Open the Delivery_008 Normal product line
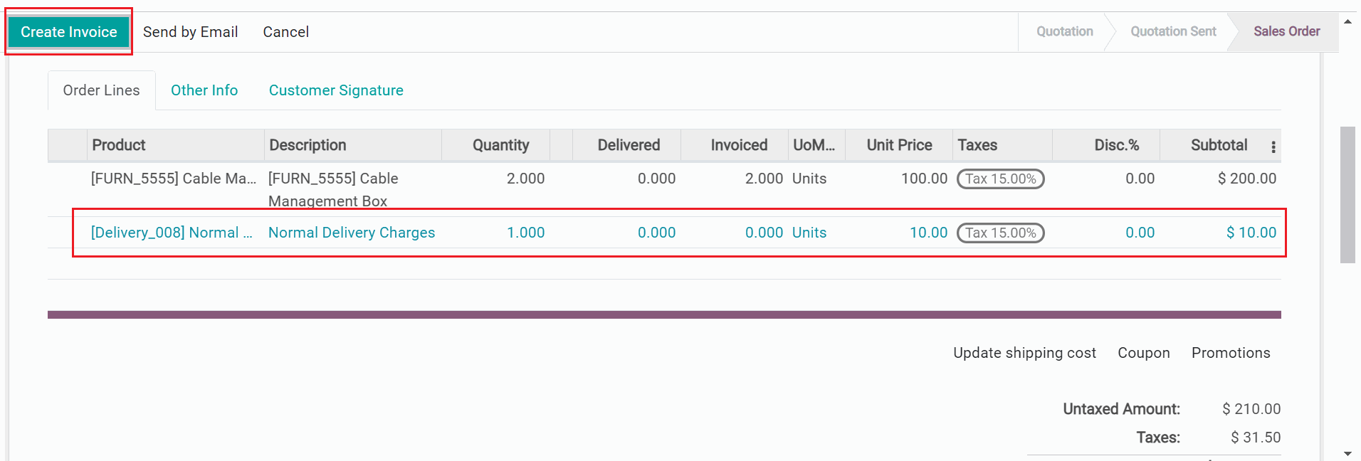 pos(171,233)
